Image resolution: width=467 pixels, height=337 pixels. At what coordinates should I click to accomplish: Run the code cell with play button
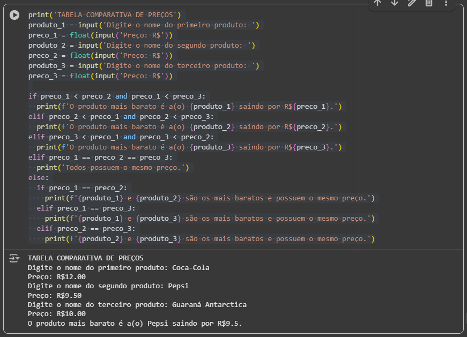pos(15,16)
